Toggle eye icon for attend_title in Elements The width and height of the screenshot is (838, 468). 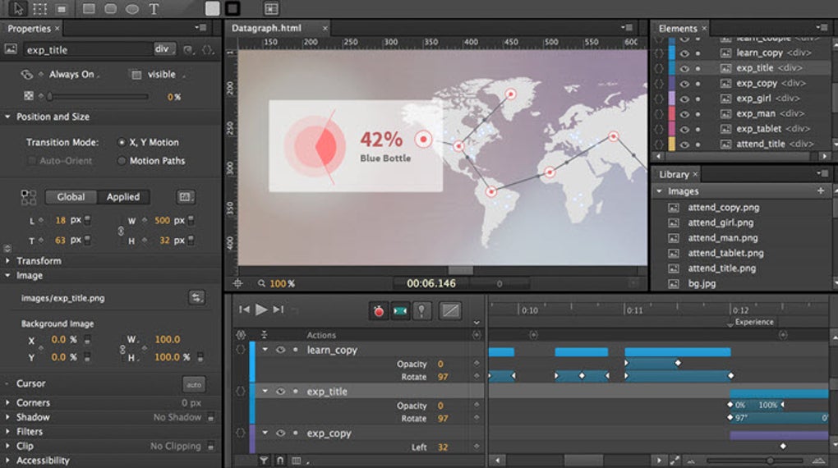[684, 145]
